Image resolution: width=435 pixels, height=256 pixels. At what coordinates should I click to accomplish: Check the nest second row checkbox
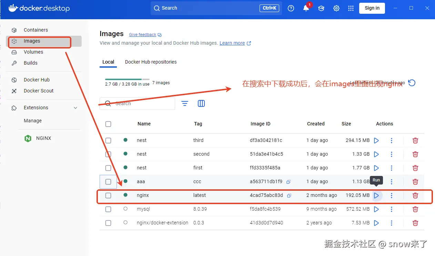[108, 154]
